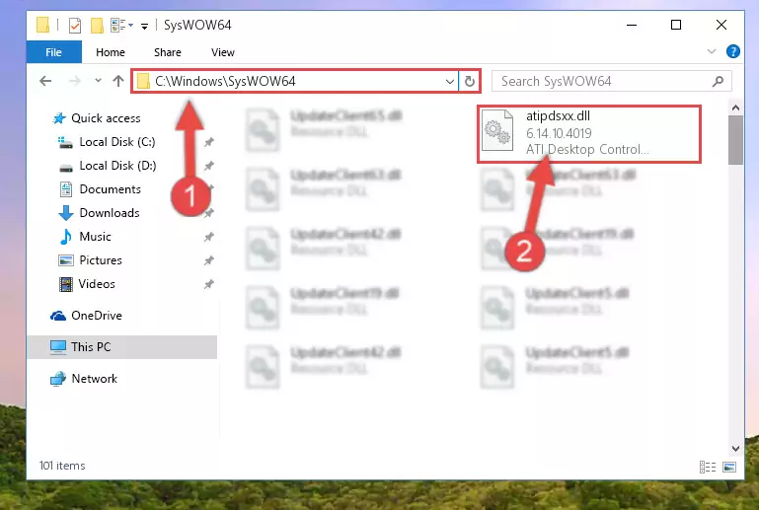Click the vertical scrollbar thumb
Image resolution: width=759 pixels, height=510 pixels.
735,140
